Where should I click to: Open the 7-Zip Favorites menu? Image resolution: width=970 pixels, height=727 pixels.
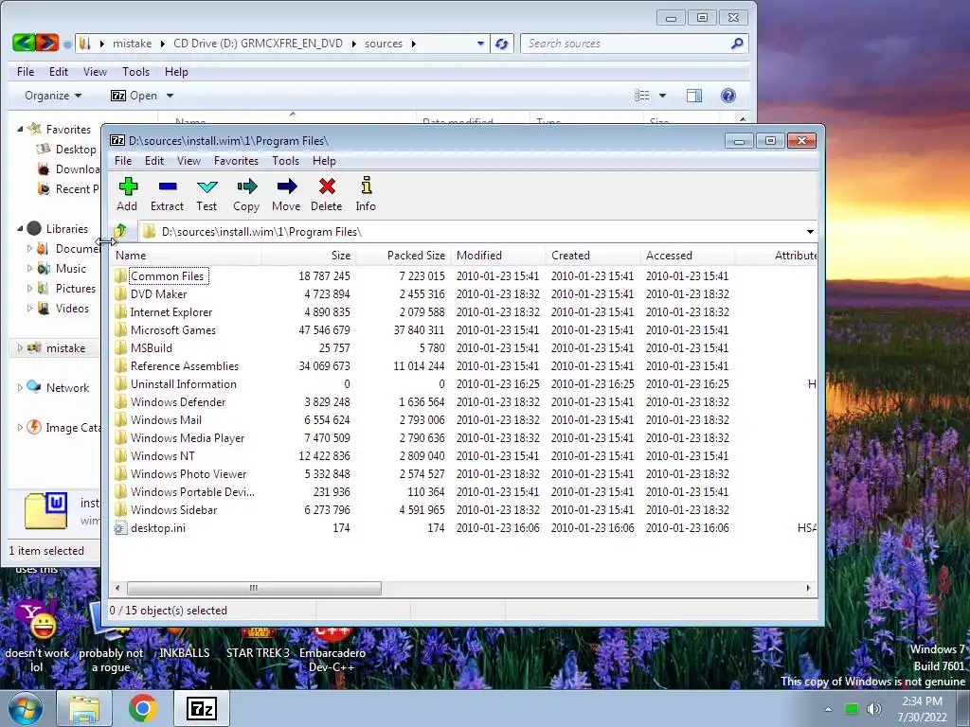tap(236, 161)
